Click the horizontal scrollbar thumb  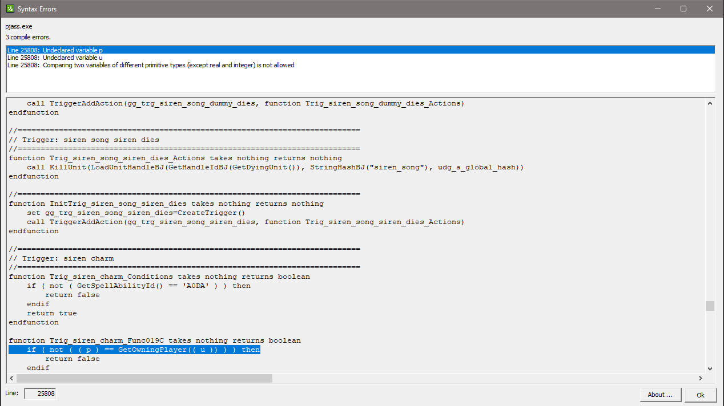pos(144,378)
